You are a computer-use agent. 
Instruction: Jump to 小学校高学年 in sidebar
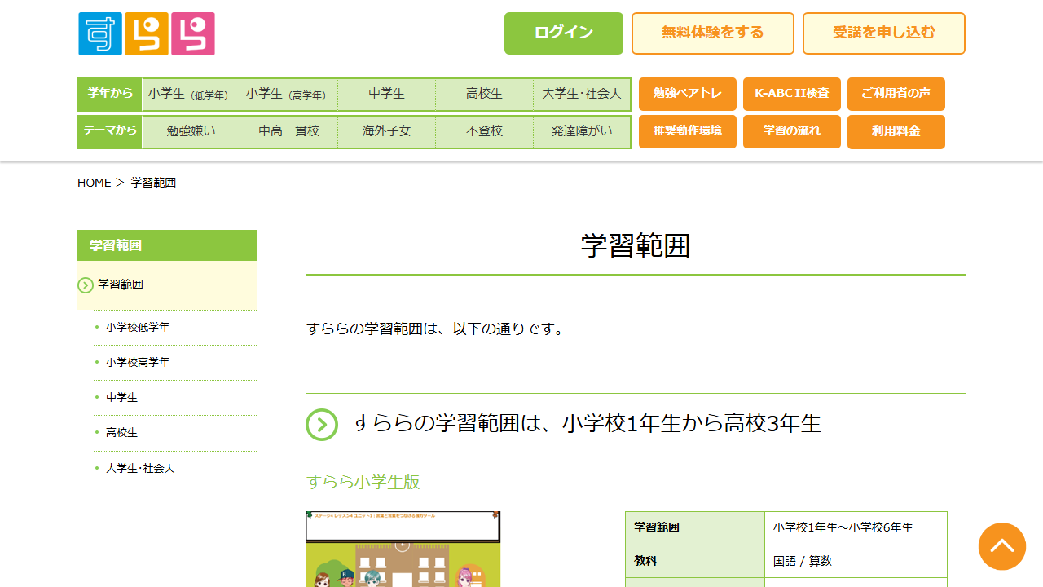pyautogui.click(x=138, y=363)
